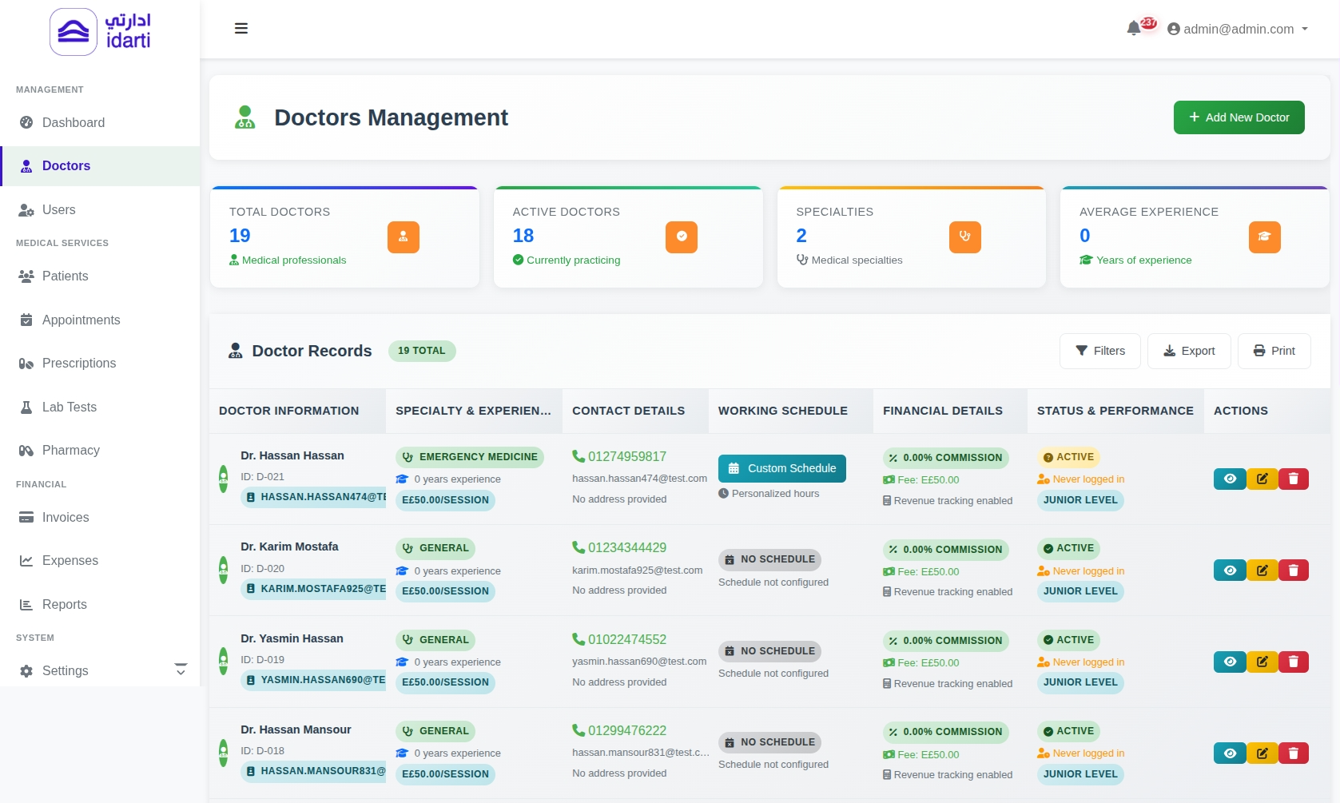Click Add New Doctor button
This screenshot has width=1340, height=803.
coord(1239,117)
